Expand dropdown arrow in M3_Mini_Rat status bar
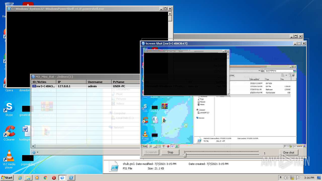This screenshot has width=322, height=181. [37, 152]
